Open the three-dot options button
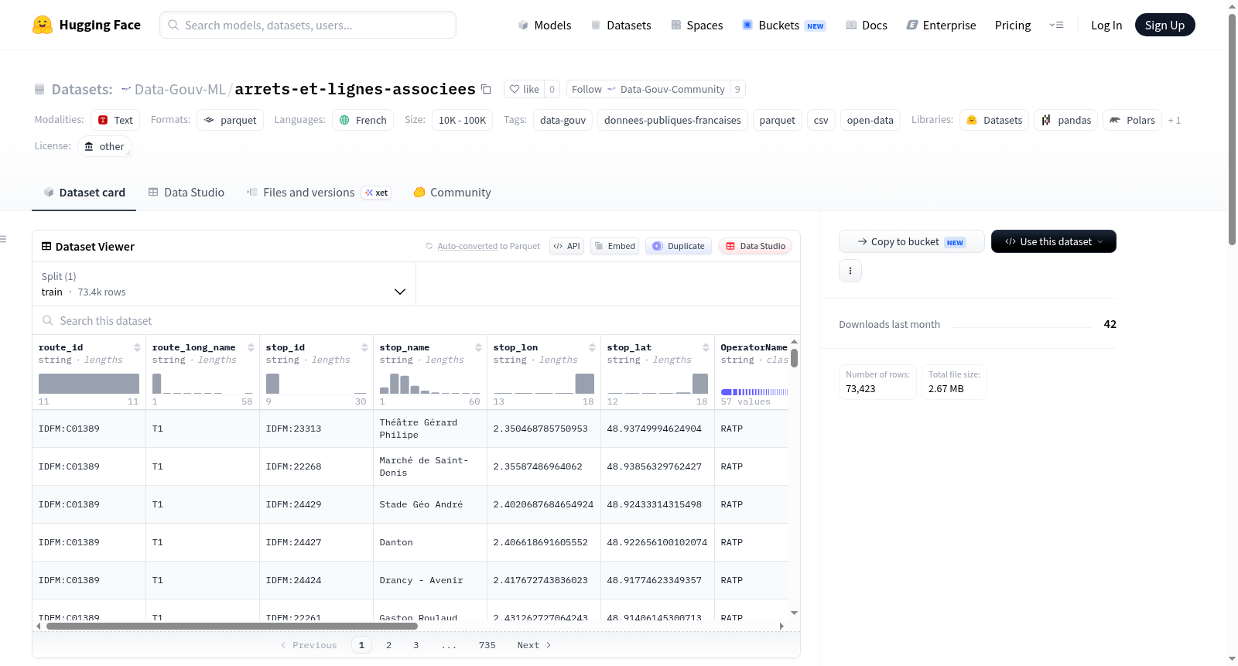 click(x=850, y=271)
